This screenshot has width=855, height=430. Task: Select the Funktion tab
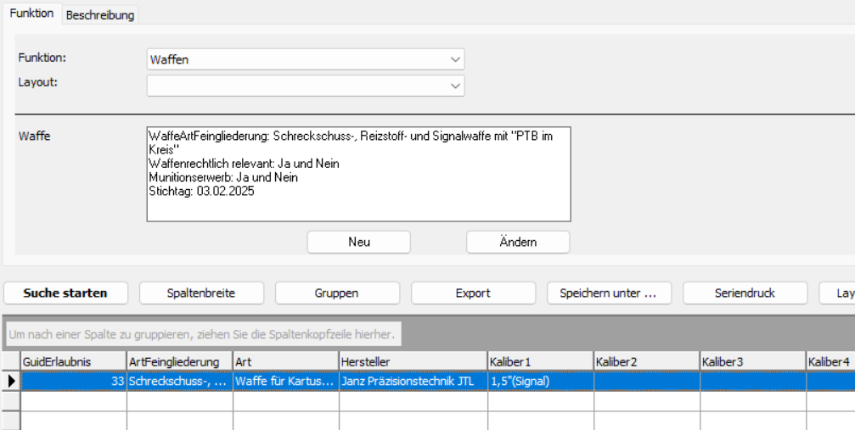pos(31,14)
